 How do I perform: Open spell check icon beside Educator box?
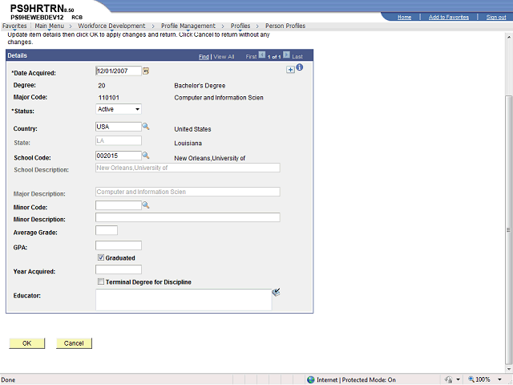pyautogui.click(x=276, y=292)
